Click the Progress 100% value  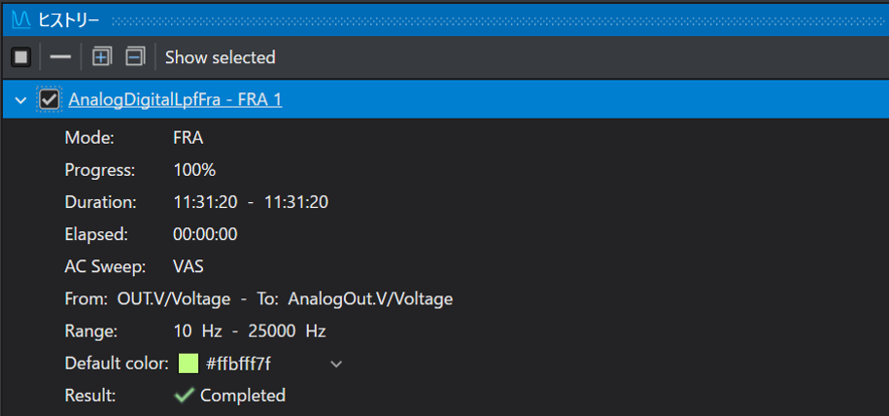pos(194,170)
